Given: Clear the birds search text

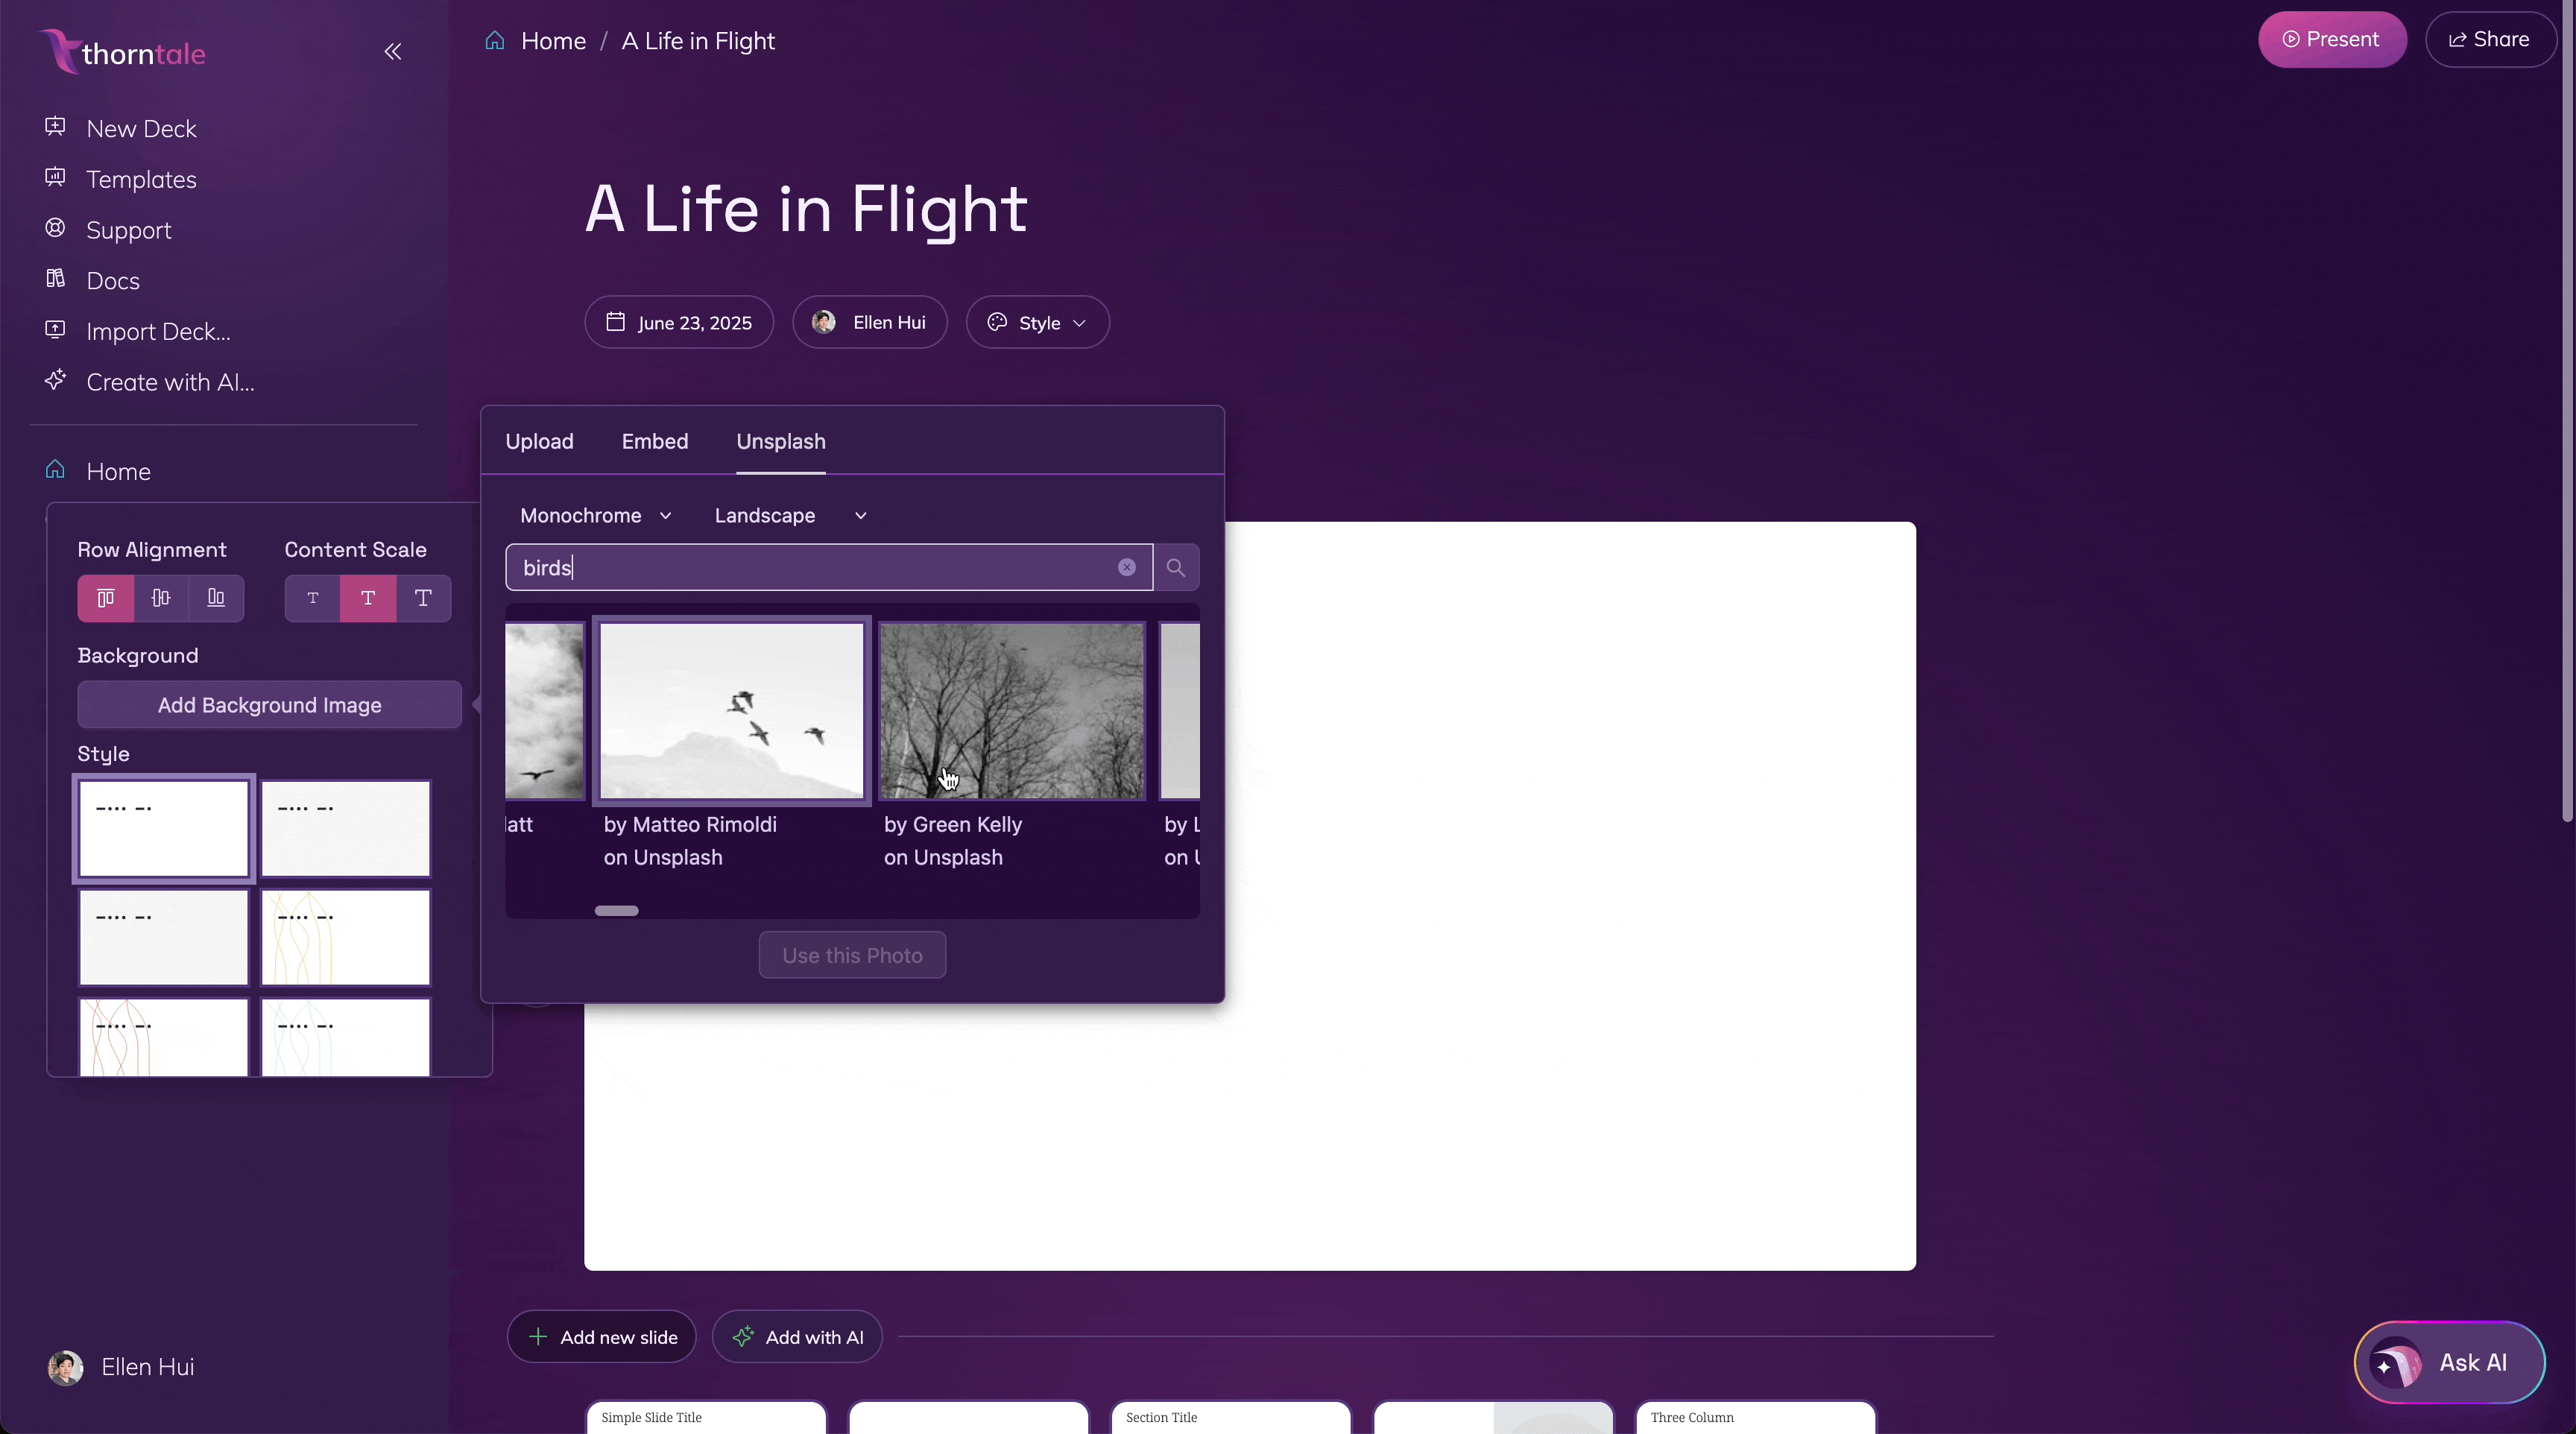Looking at the screenshot, I should point(1127,568).
